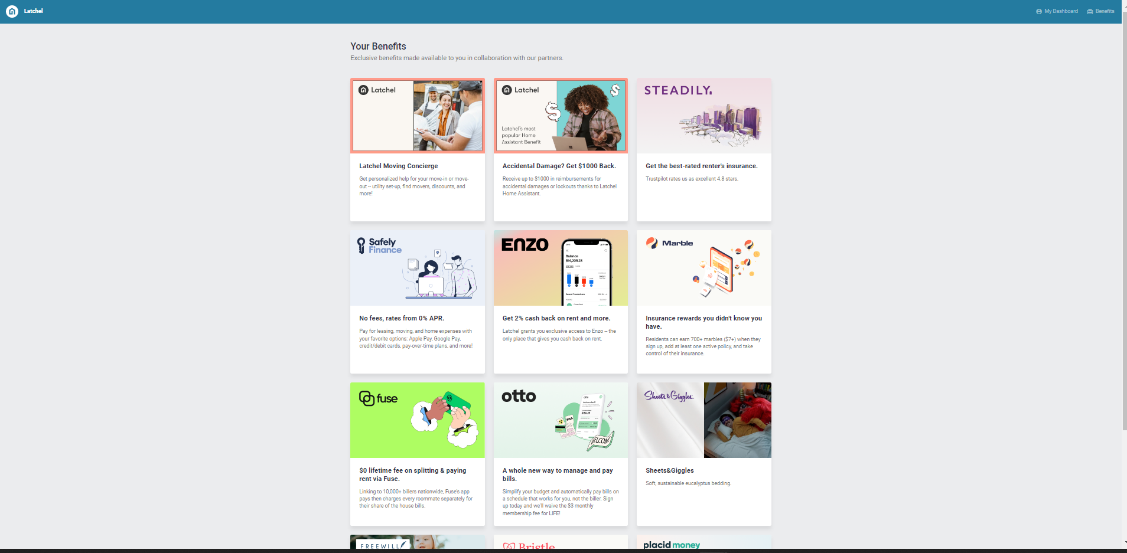The image size is (1127, 553).
Task: Click the Benefits gift icon in header
Action: [x=1090, y=11]
